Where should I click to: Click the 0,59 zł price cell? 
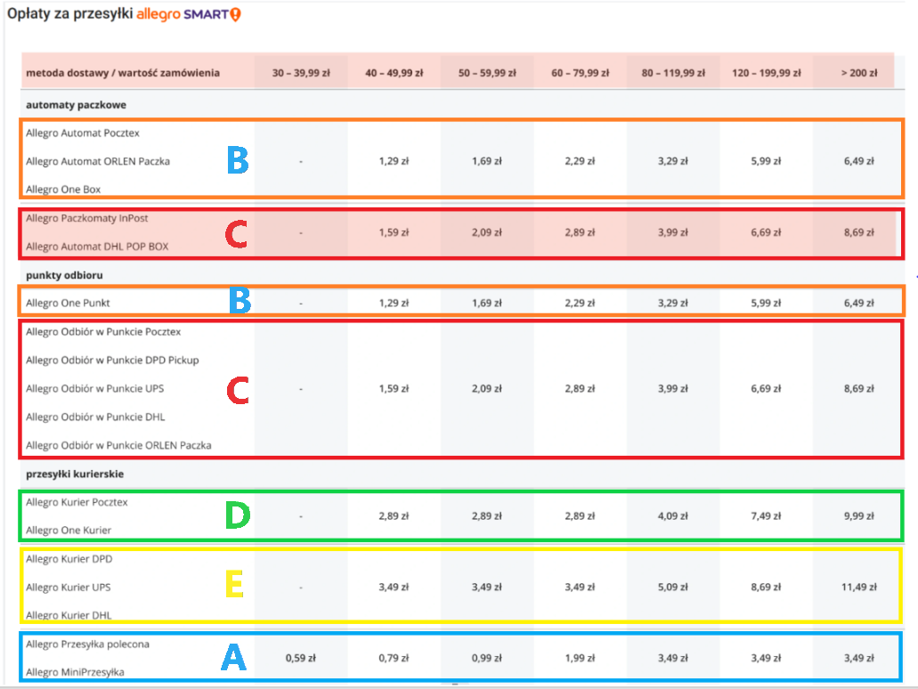301,658
